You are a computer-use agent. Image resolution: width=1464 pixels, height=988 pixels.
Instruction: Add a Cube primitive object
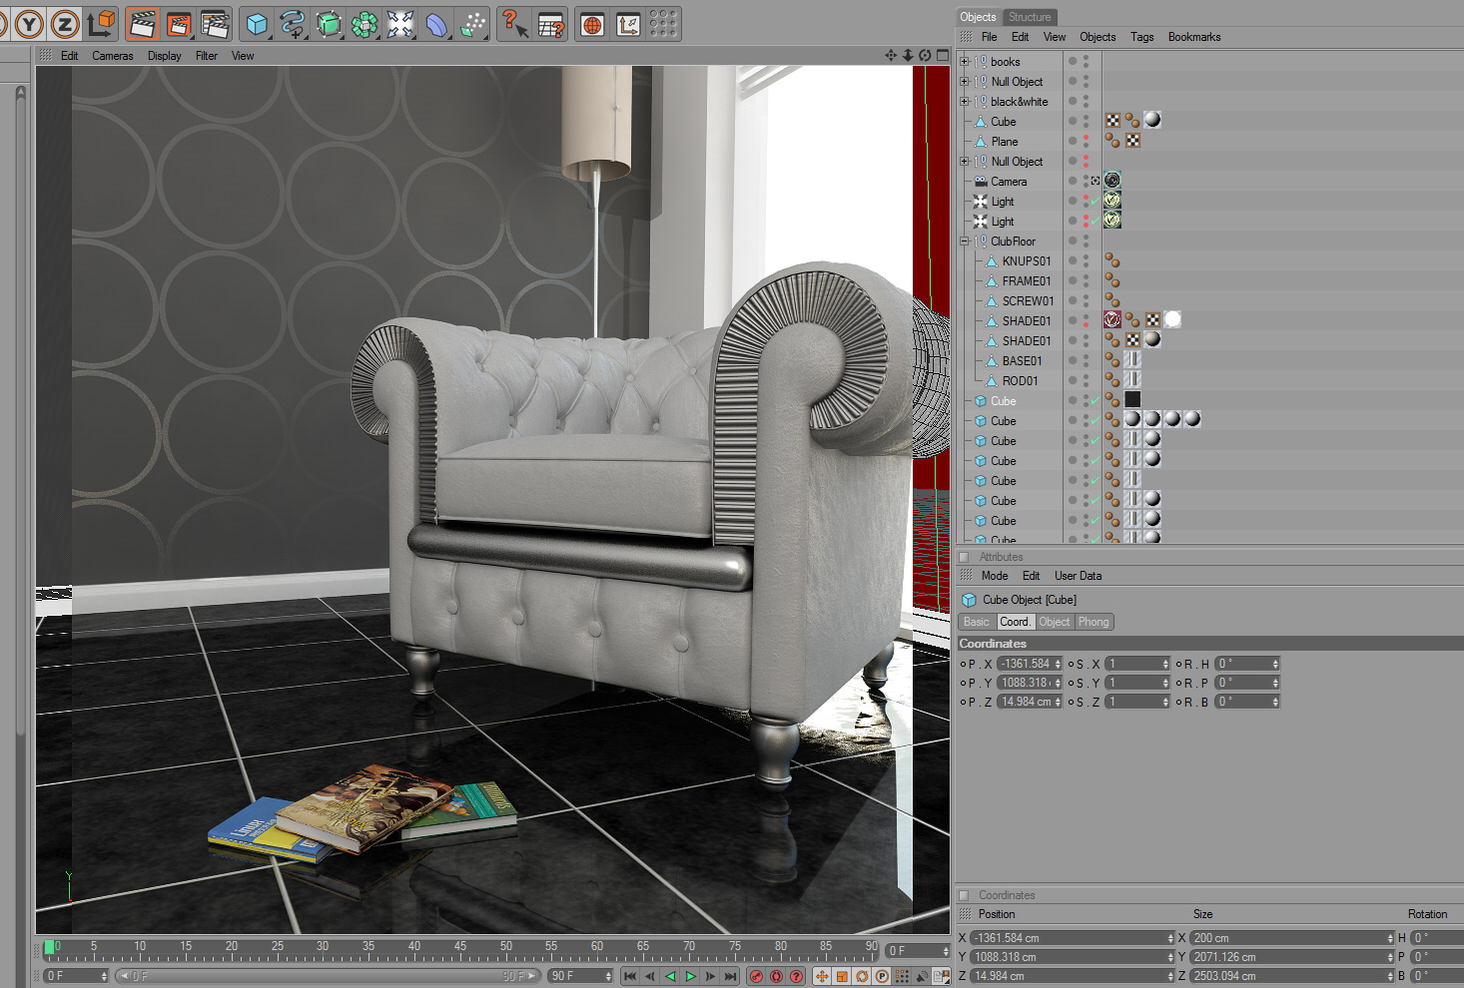[x=257, y=24]
